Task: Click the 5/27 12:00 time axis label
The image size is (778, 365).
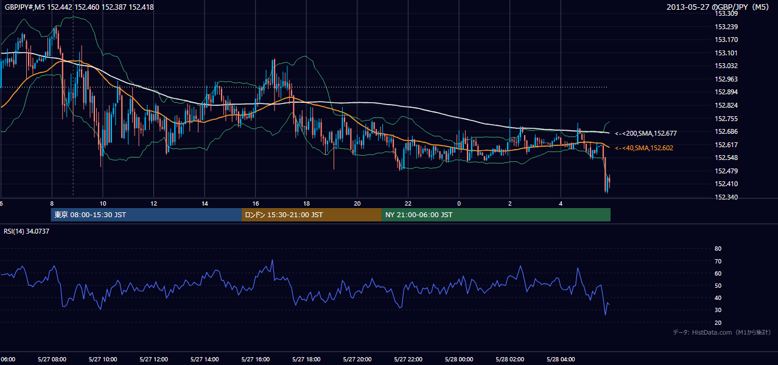Action: click(x=153, y=360)
